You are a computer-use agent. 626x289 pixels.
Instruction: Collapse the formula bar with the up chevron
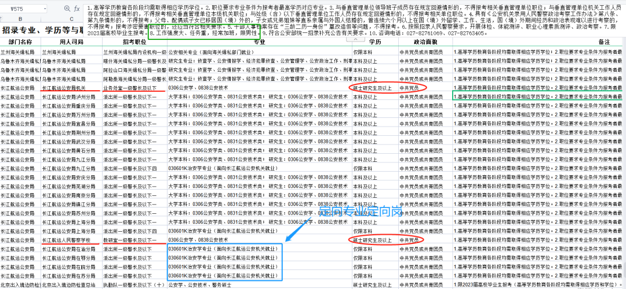355,39
